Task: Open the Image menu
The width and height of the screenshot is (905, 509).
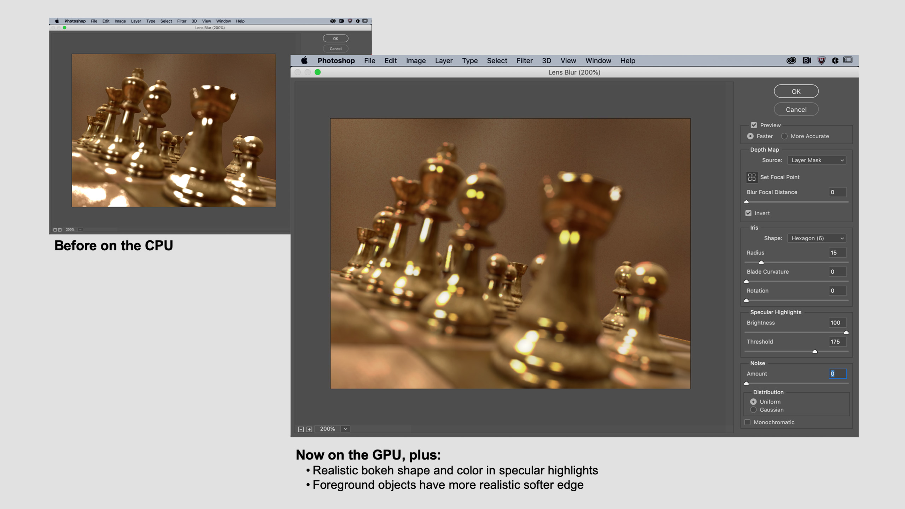Action: [x=415, y=60]
